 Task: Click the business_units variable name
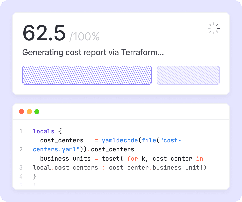[65, 159]
